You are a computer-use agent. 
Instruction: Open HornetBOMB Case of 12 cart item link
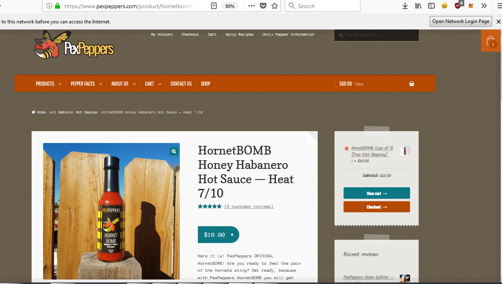(x=372, y=151)
